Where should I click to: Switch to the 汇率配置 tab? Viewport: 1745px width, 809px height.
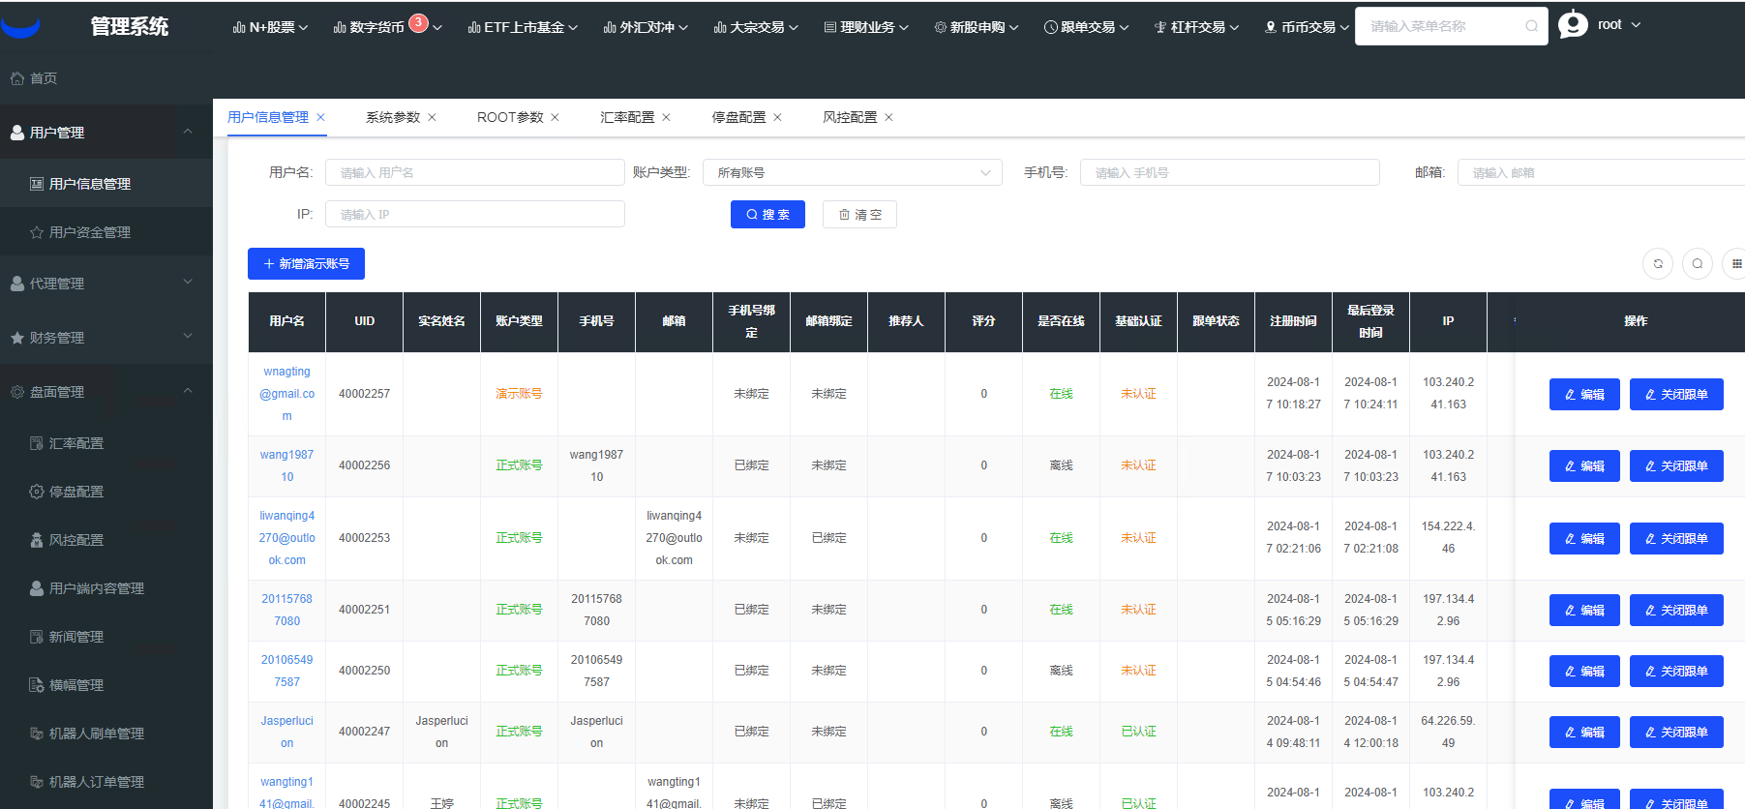click(626, 117)
